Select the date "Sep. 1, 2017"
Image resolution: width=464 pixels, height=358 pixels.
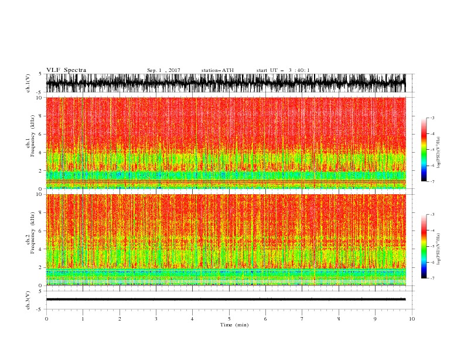(163, 70)
